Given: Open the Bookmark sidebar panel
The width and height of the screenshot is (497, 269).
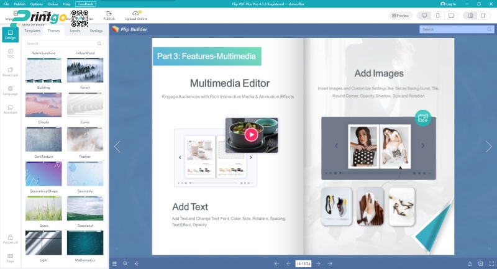Looking at the screenshot, I should pos(10,71).
